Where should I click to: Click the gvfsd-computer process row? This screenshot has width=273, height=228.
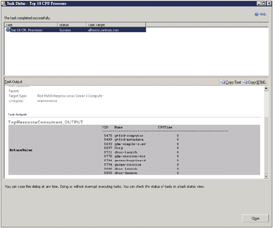pos(141,136)
